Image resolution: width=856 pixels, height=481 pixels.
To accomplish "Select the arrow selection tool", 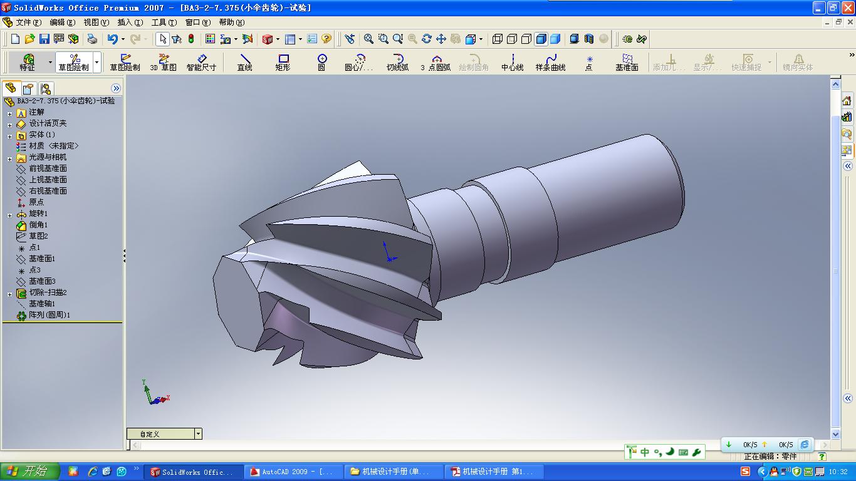I will [162, 39].
